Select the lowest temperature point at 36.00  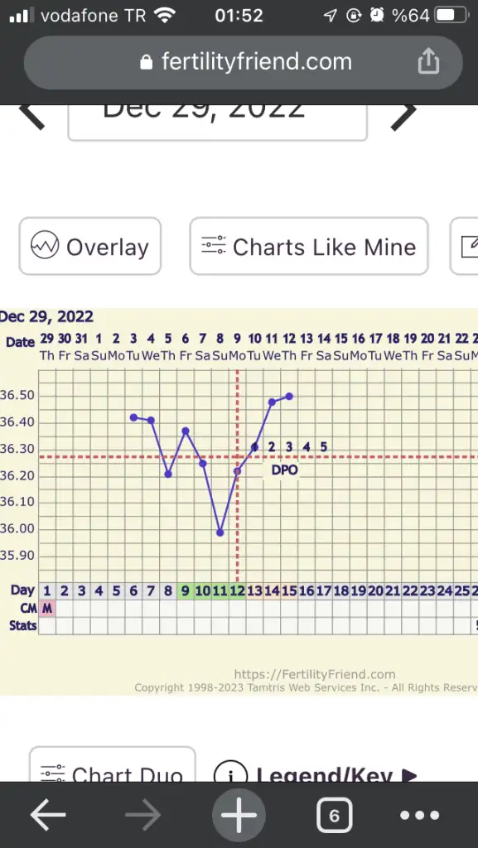click(x=220, y=532)
